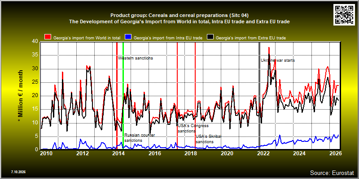Click the Ukraine war starts annotation
This screenshot has height=179, width=359.
(x=278, y=60)
